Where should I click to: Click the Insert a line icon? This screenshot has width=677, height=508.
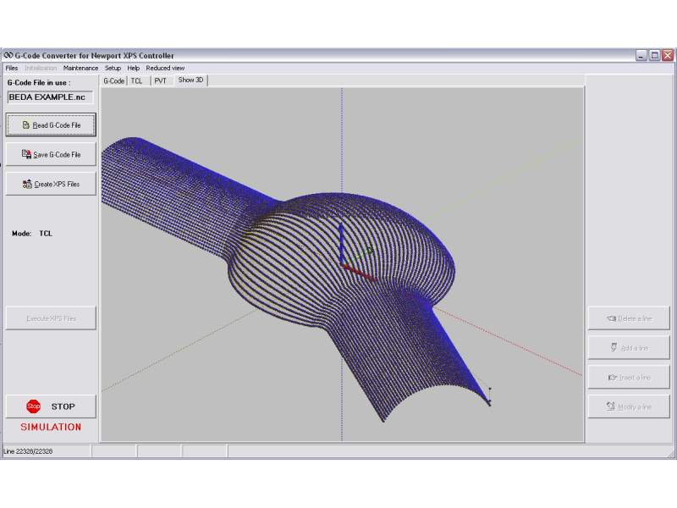pyautogui.click(x=612, y=378)
